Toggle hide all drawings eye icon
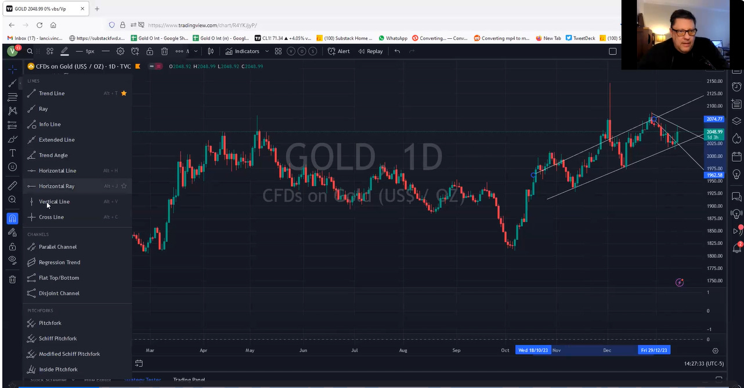Screen dimensions: 744x388 12,260
